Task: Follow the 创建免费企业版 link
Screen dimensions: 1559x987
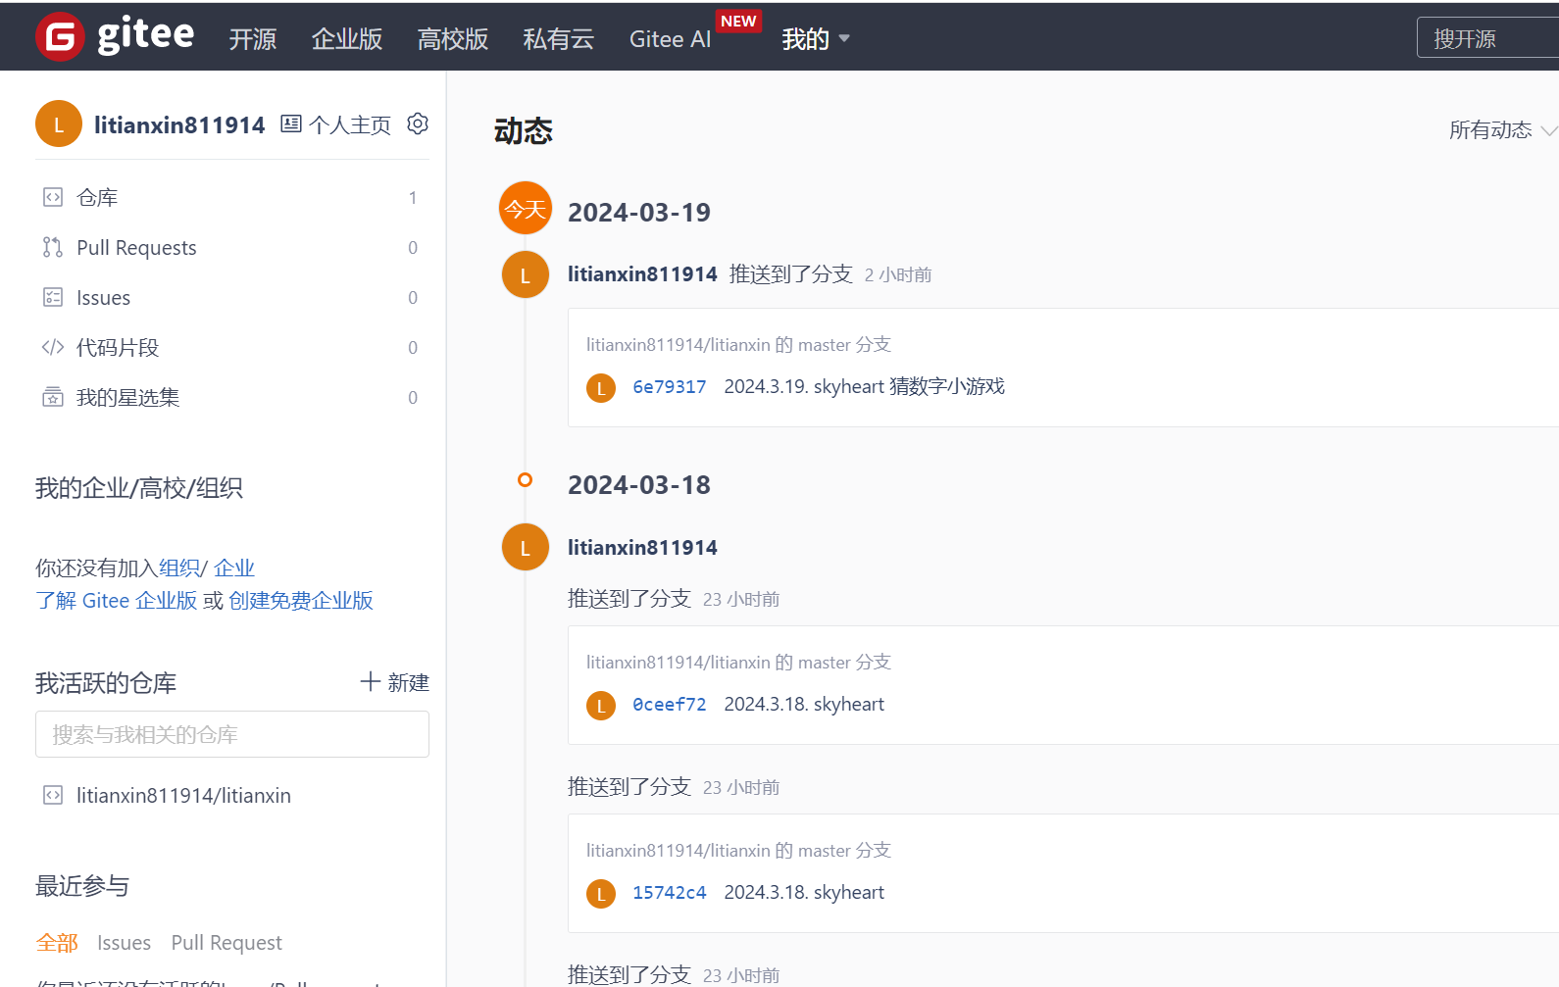Action: pos(301,601)
